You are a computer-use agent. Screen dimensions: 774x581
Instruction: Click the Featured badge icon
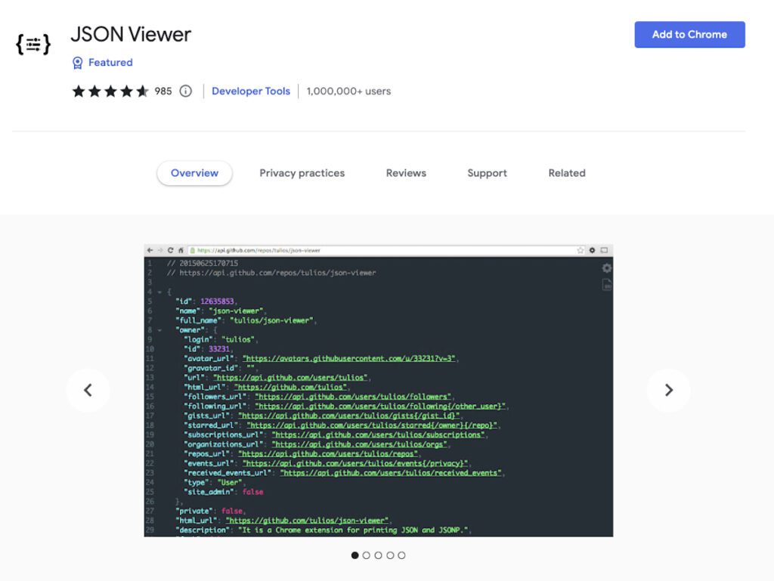[x=78, y=63]
